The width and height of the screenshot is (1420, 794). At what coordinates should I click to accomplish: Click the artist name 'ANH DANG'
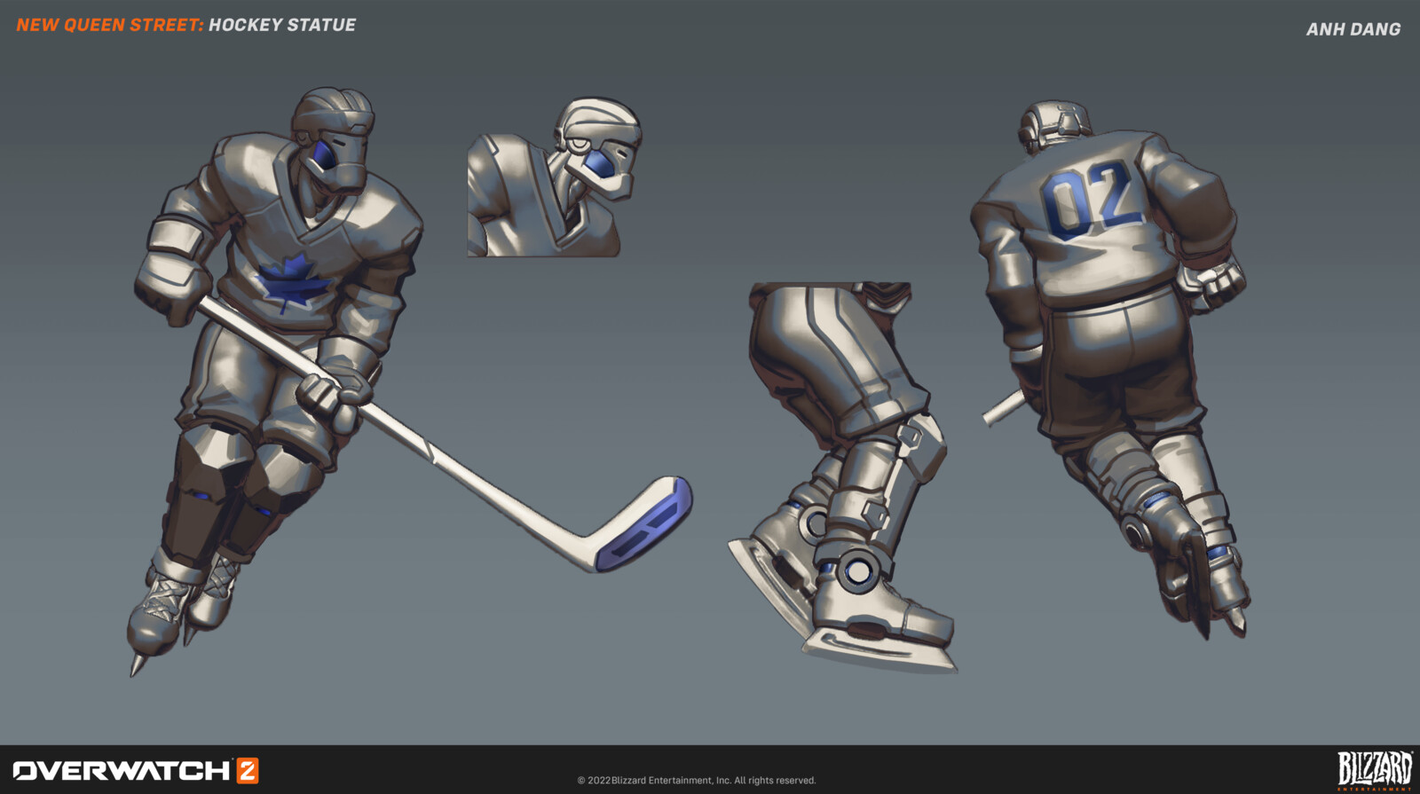(1353, 29)
